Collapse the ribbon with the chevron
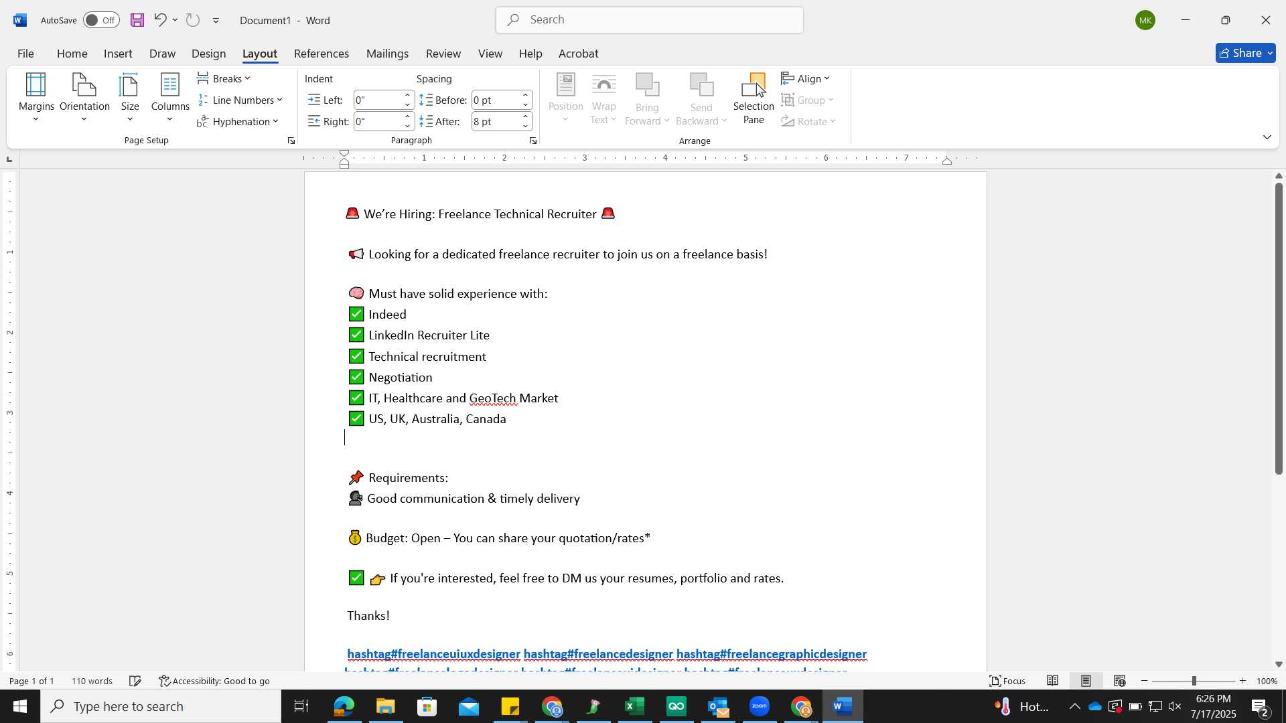This screenshot has height=723, width=1286. (1267, 137)
